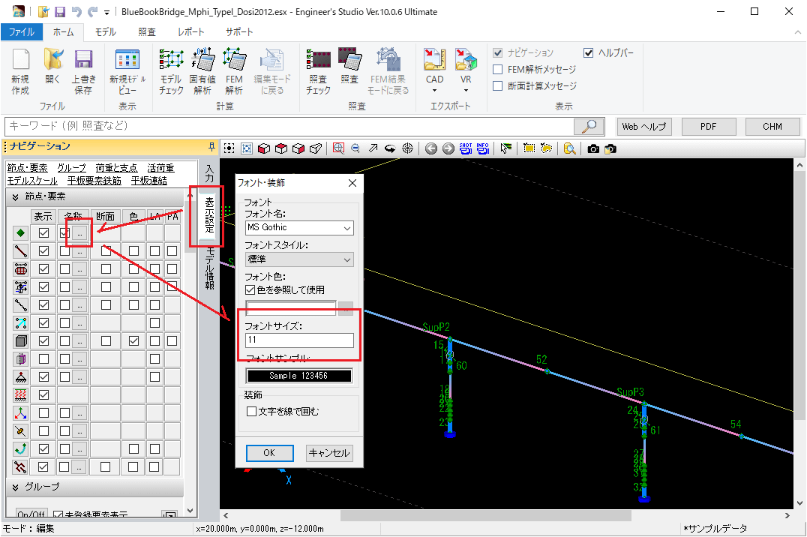Click the camera screenshot icon in view toolbar

pos(593,148)
